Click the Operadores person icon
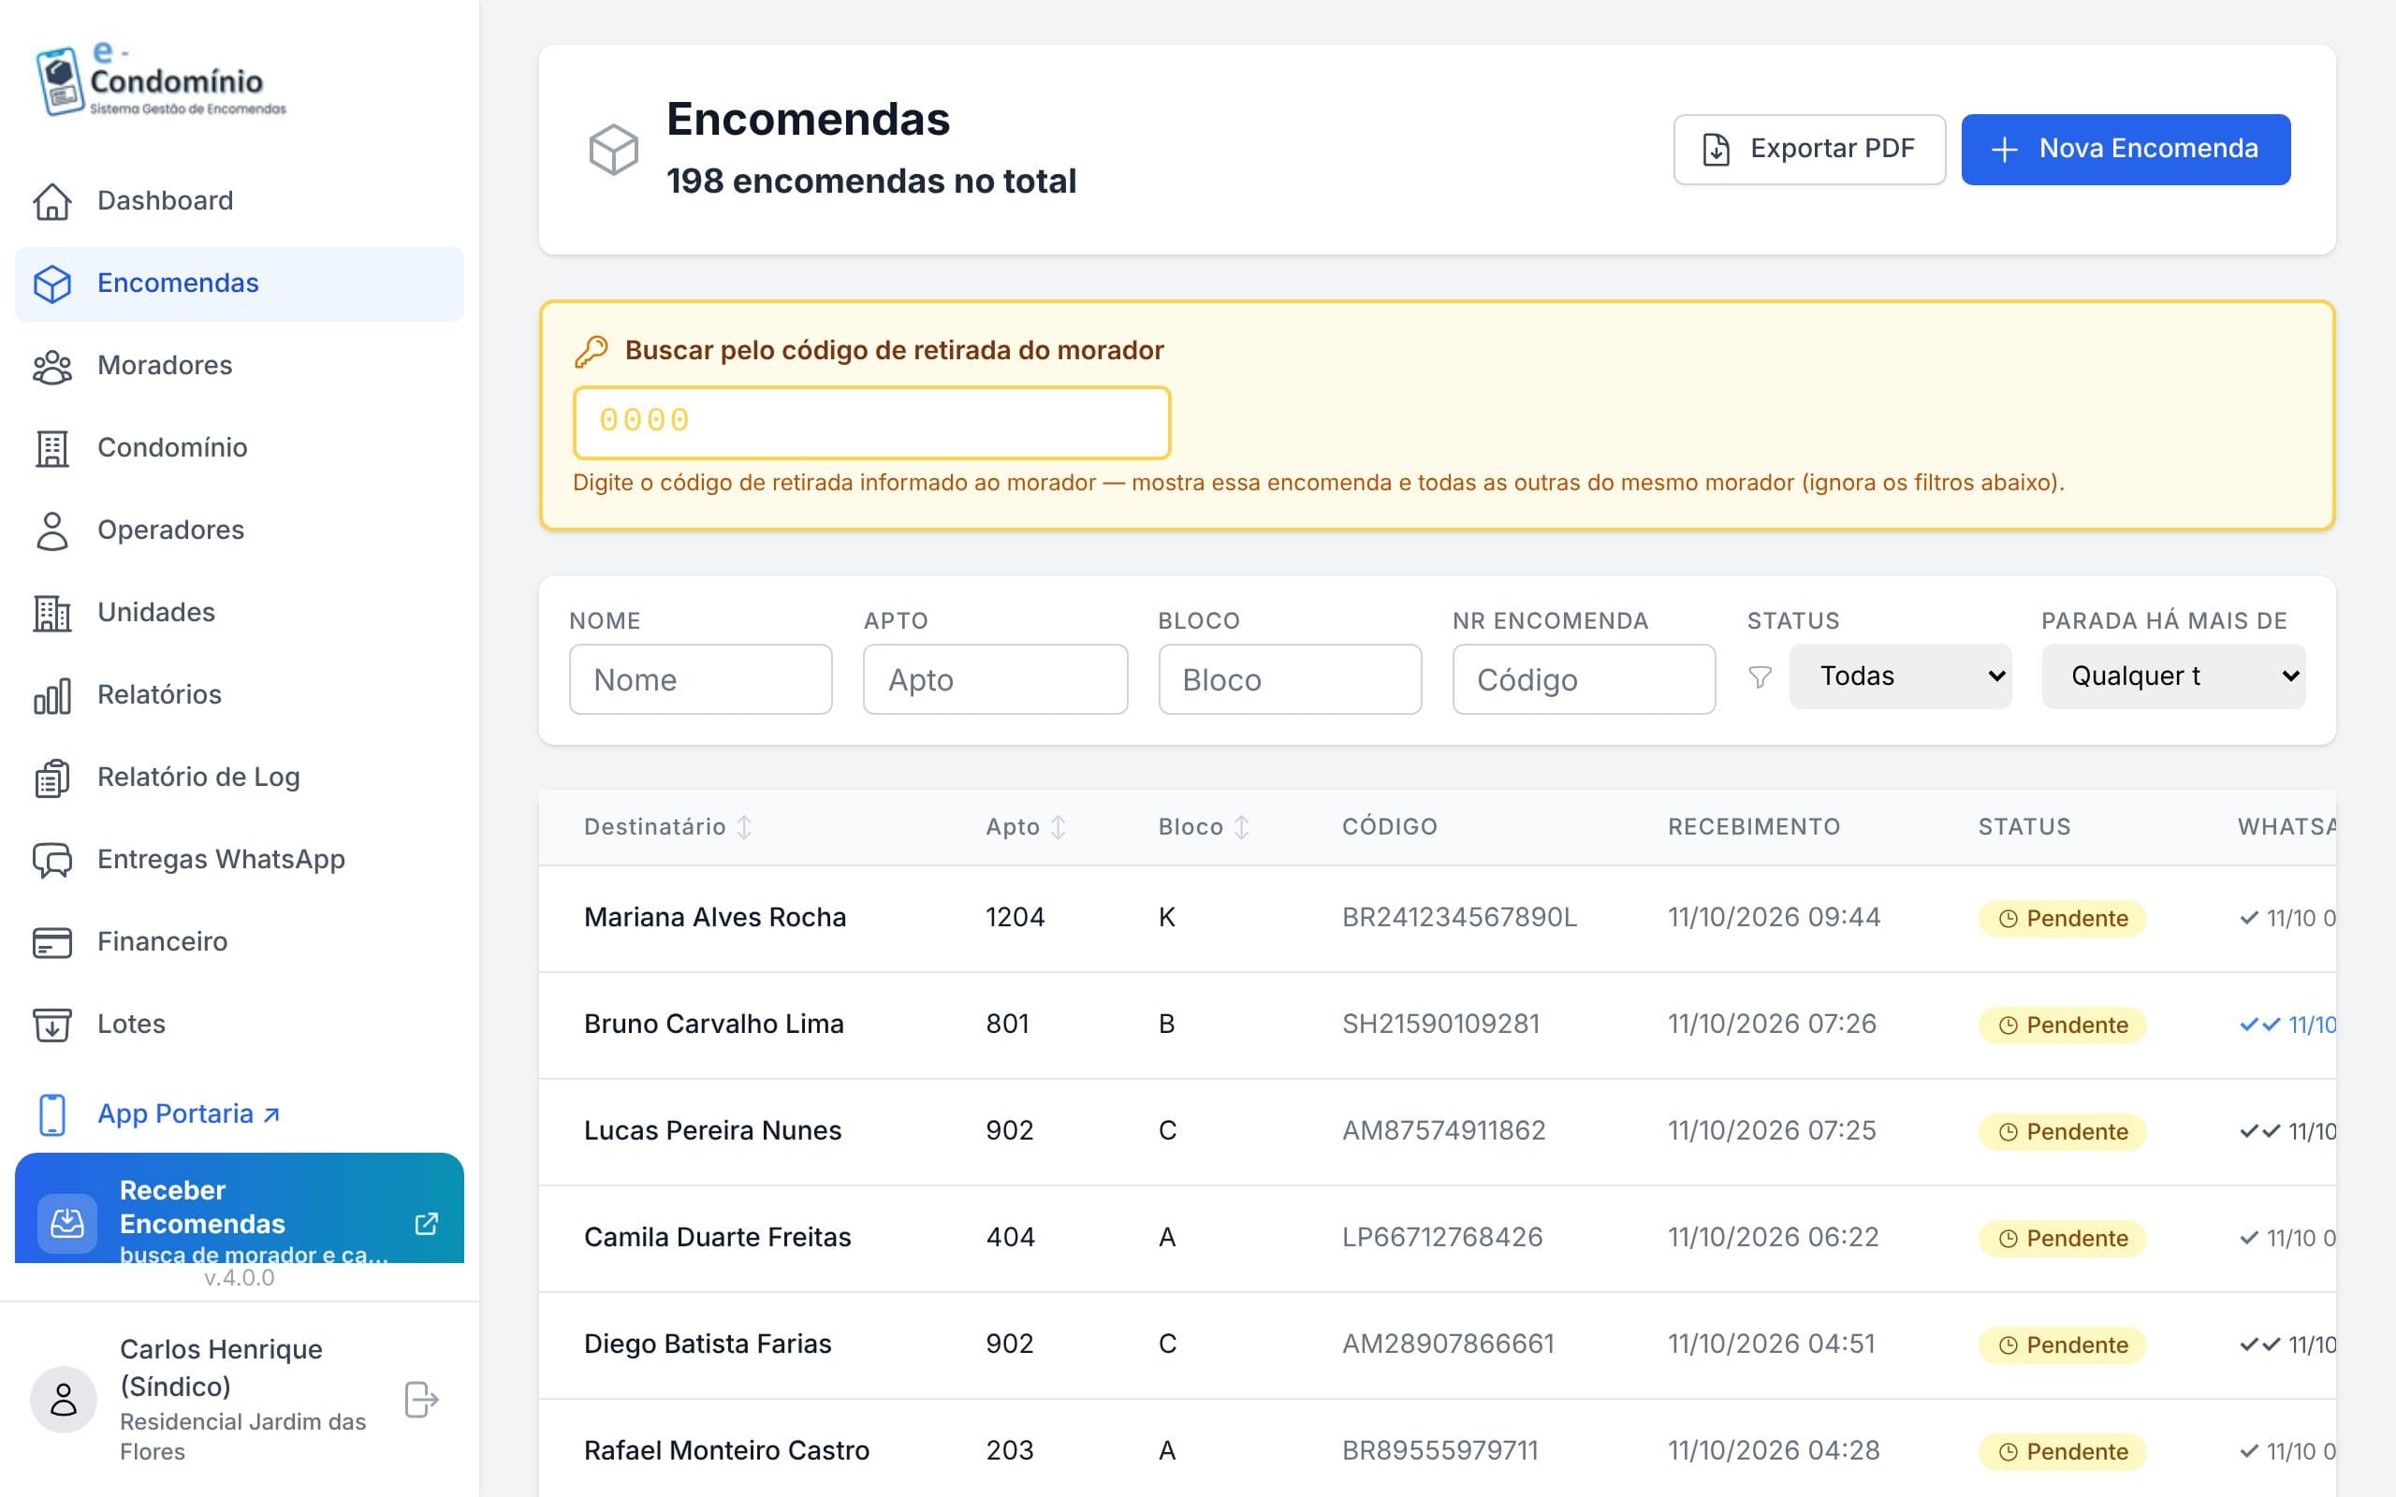This screenshot has height=1497, width=2396. [x=52, y=530]
